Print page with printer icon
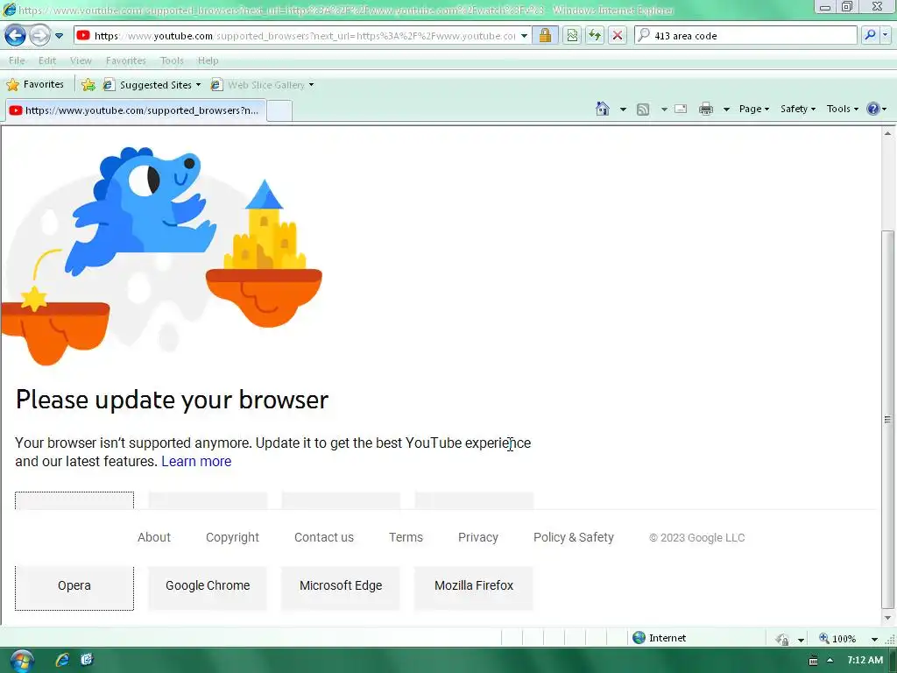897x673 pixels. click(x=706, y=109)
